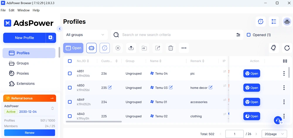Screen dimensions: 293x138
Task: Refresh the profile list
Action: click(x=287, y=48)
